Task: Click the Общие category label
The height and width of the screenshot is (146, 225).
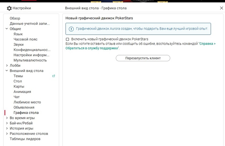Action: coord(15,29)
